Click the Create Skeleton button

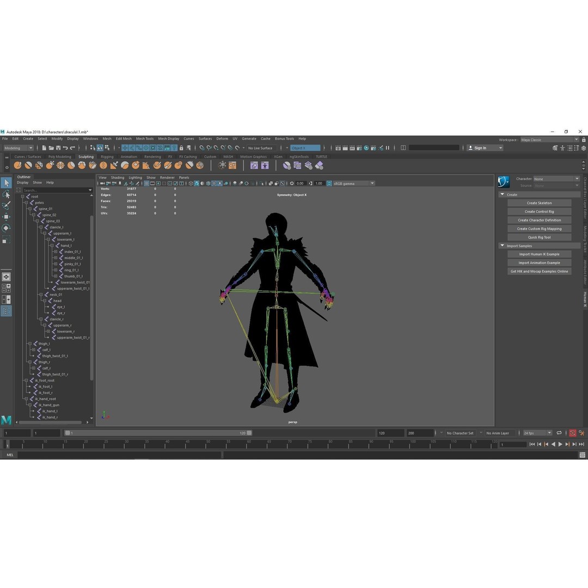(539, 203)
